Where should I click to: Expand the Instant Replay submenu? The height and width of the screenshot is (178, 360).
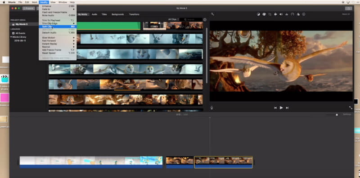(x=58, y=44)
